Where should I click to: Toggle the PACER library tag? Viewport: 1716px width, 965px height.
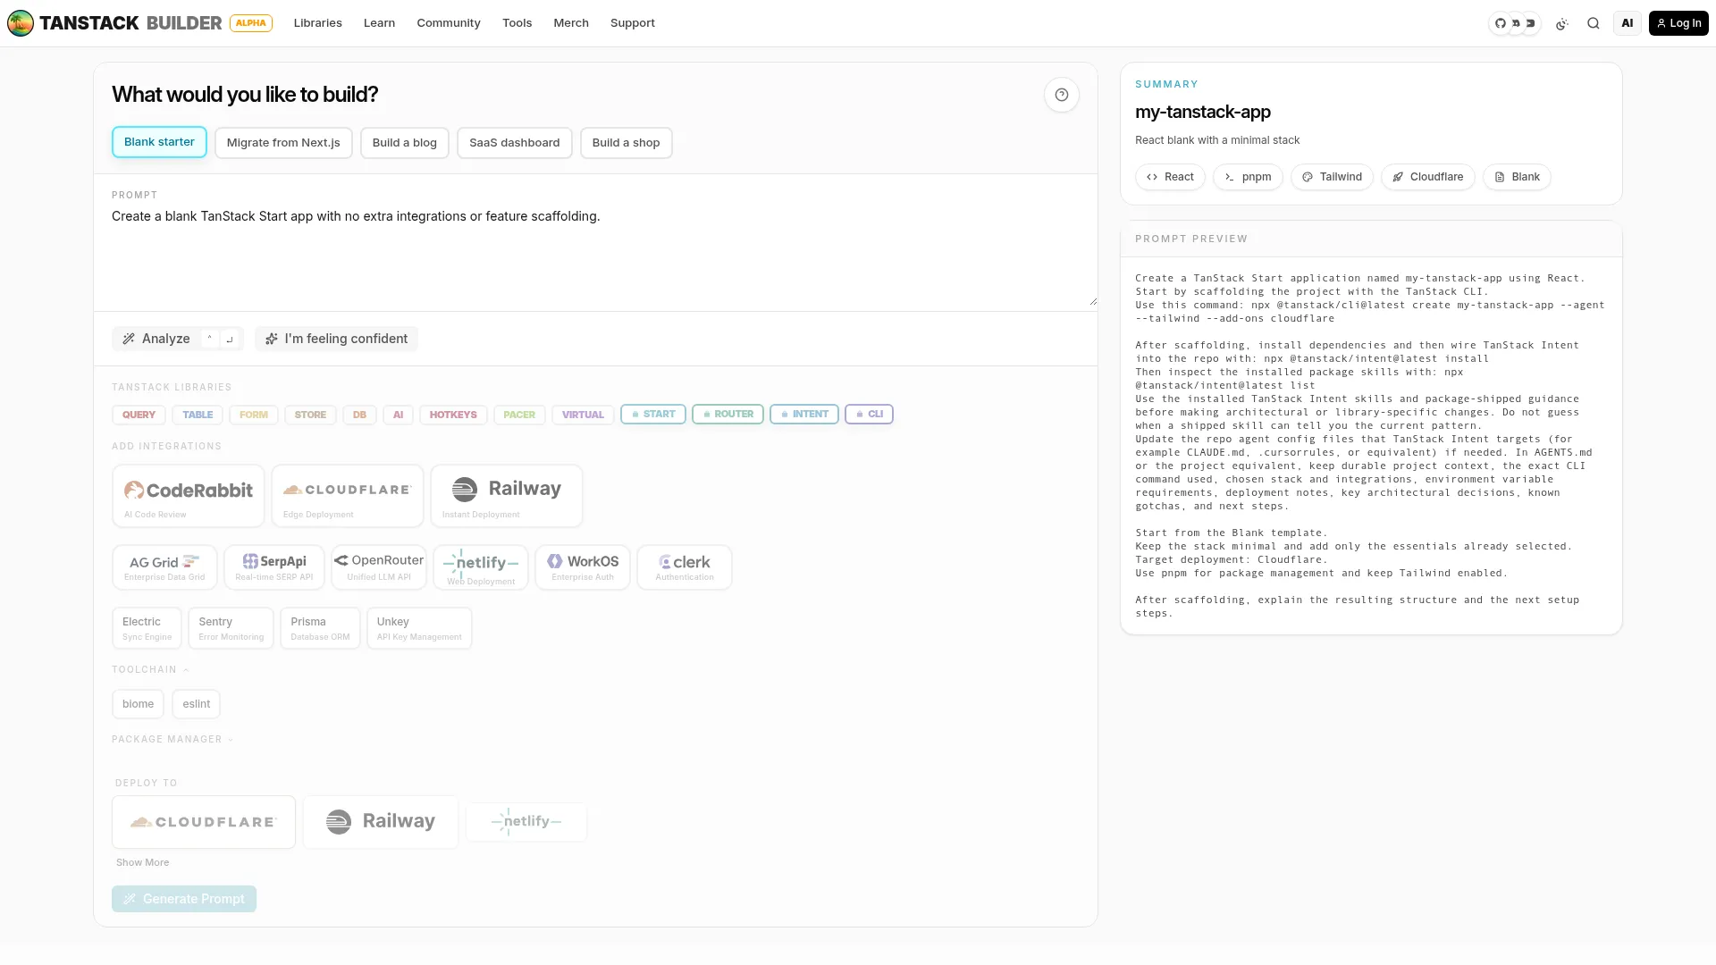(x=519, y=415)
